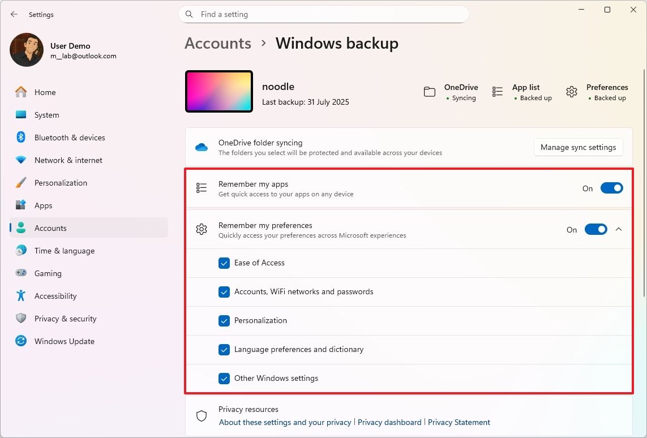Click the OneDrive syncing status icon

(x=429, y=92)
